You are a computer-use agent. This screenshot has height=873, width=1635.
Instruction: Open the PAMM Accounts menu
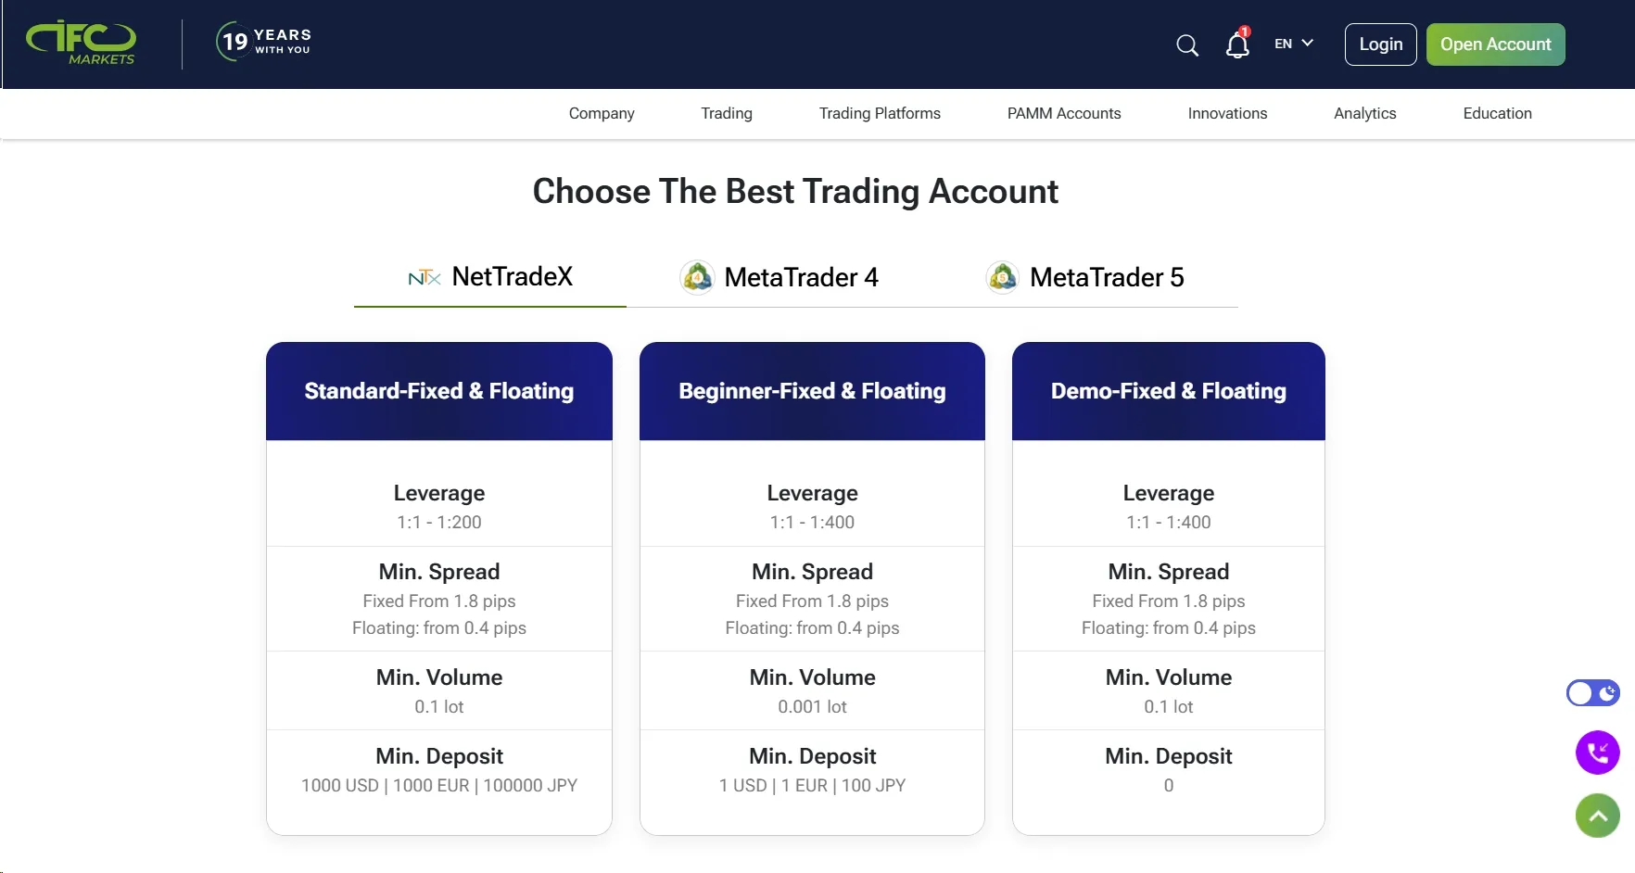point(1064,113)
